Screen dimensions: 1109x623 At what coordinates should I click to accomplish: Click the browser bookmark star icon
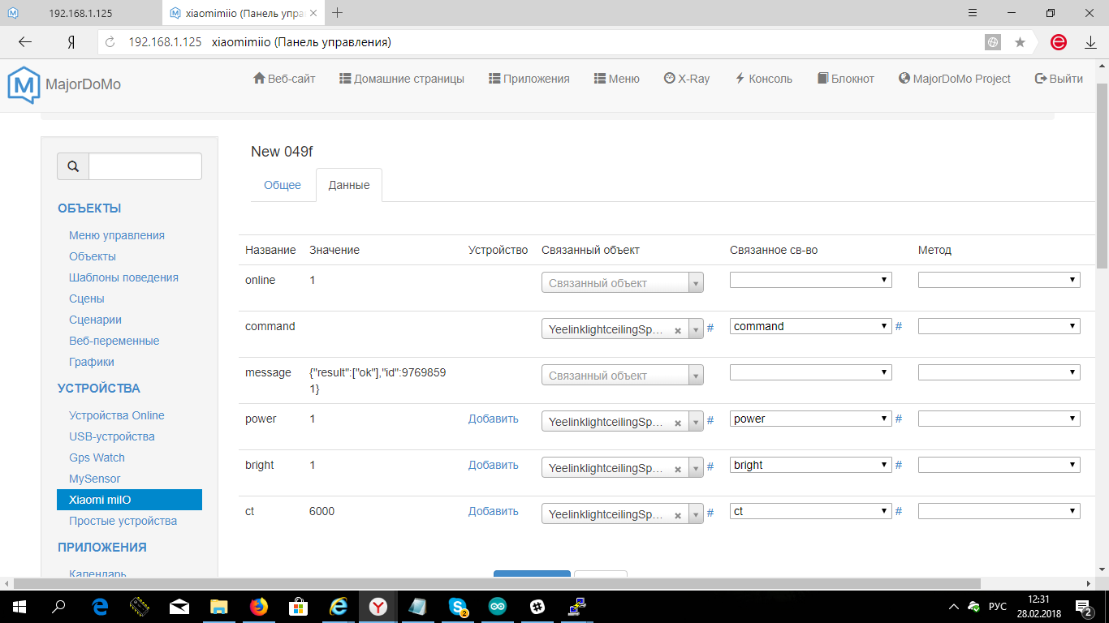pyautogui.click(x=1020, y=42)
